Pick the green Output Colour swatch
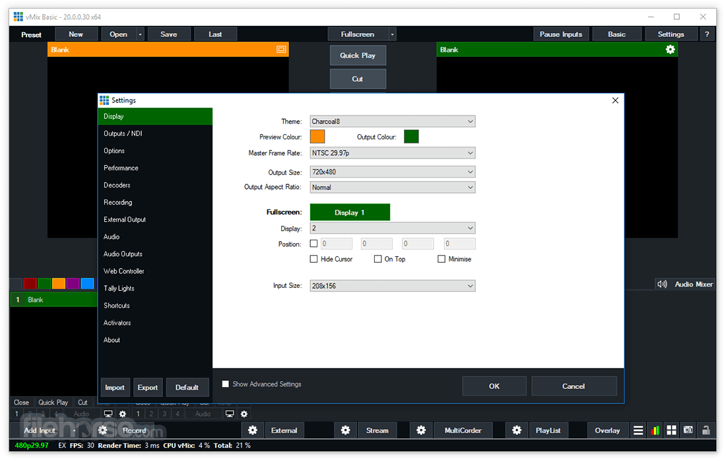726x461 pixels. point(411,137)
